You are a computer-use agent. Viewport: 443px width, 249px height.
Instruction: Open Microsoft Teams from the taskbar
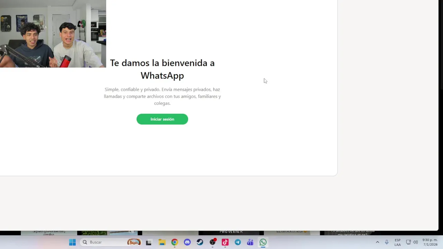click(x=250, y=242)
